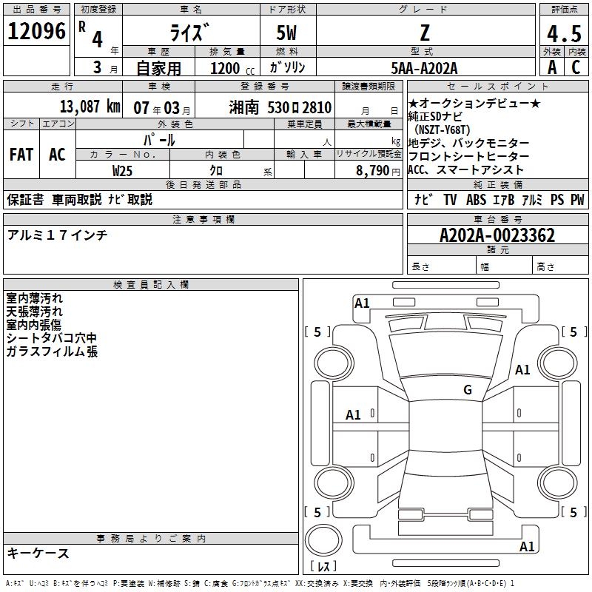Select the color number W25 cell
592x592 pixels.
pos(123,170)
